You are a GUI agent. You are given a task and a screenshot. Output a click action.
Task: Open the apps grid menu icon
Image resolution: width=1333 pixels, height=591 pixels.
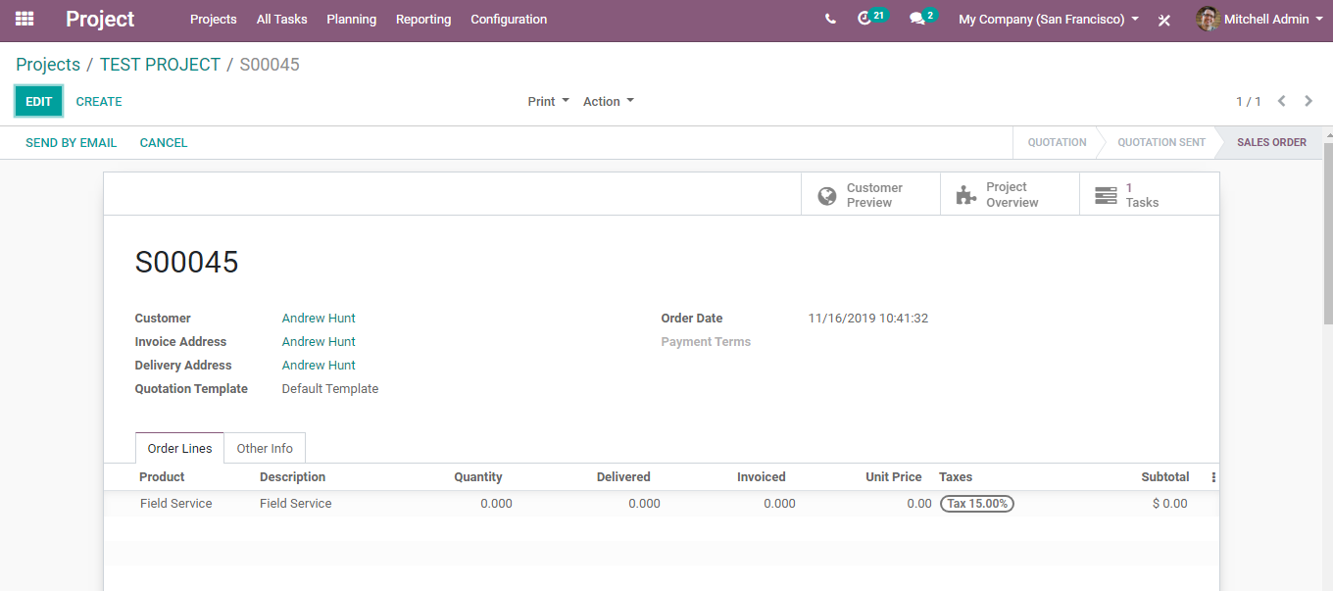25,19
